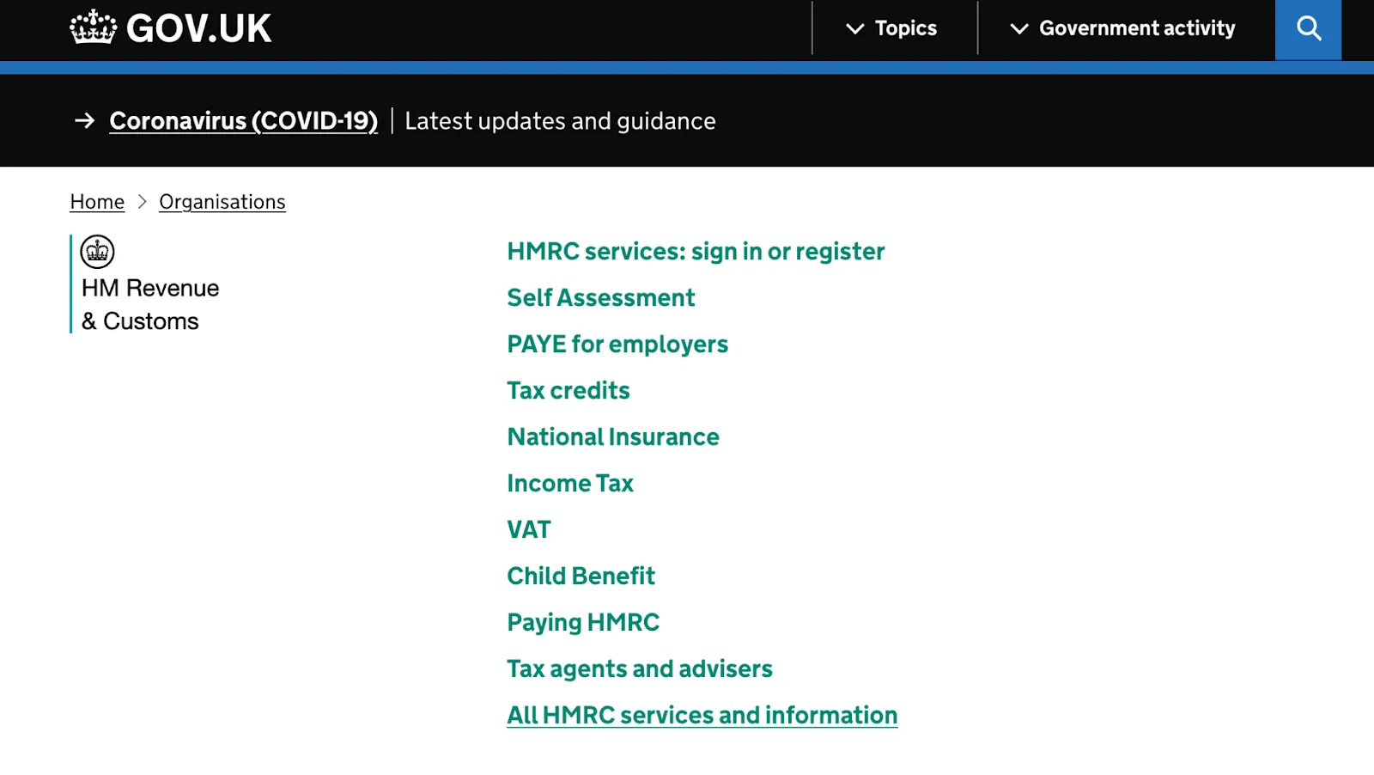Screen dimensions: 1374x775
Task: Open HMRC services: sign in or register
Action: tap(696, 252)
